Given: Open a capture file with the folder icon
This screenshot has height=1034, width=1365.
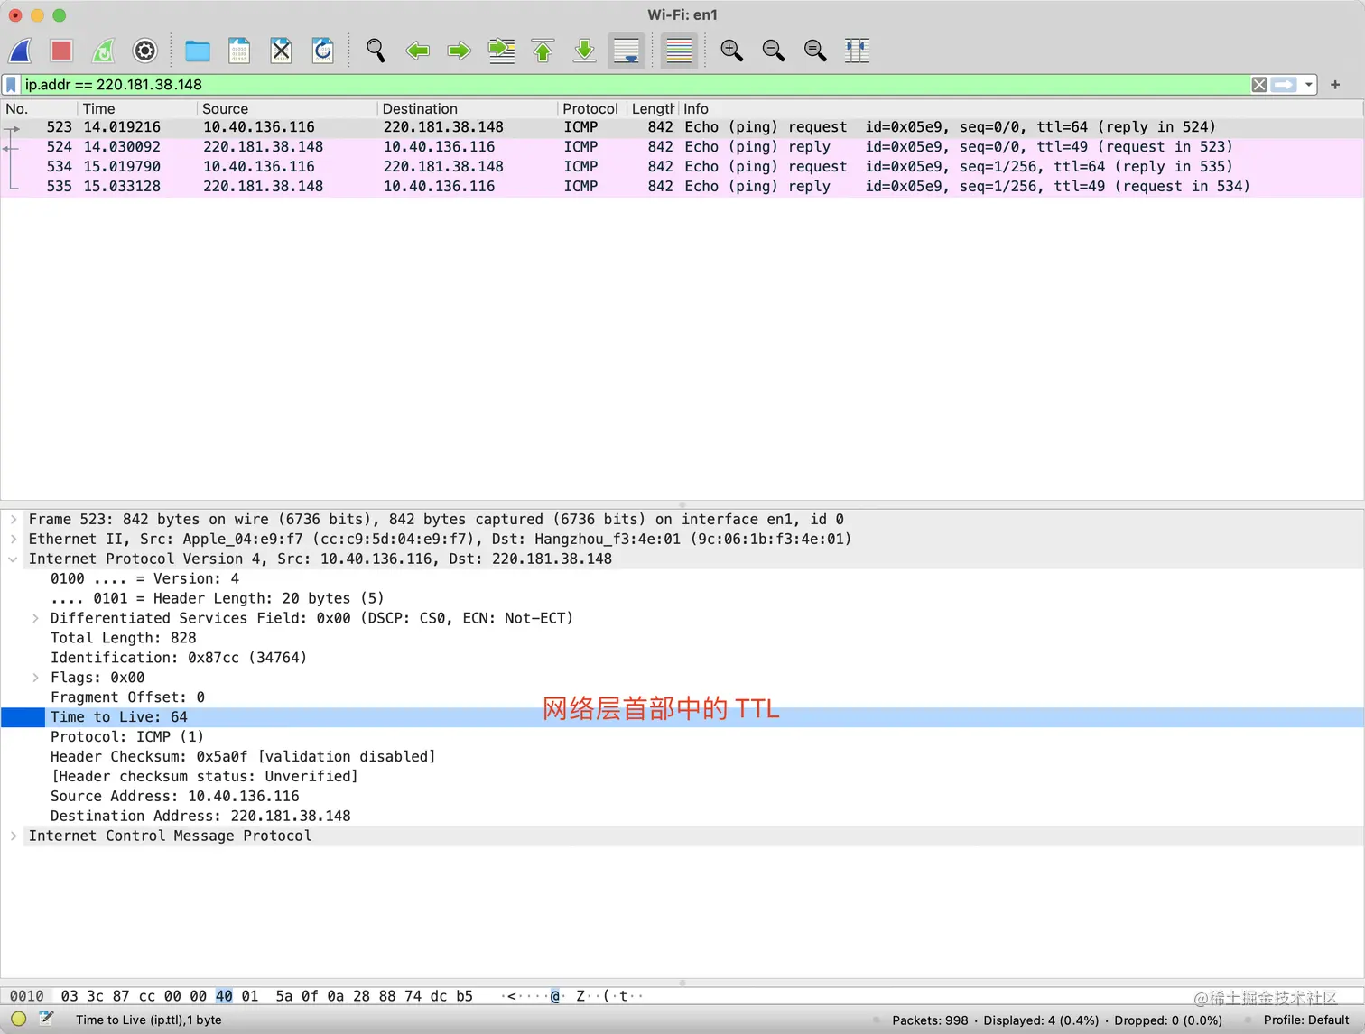Looking at the screenshot, I should [198, 51].
